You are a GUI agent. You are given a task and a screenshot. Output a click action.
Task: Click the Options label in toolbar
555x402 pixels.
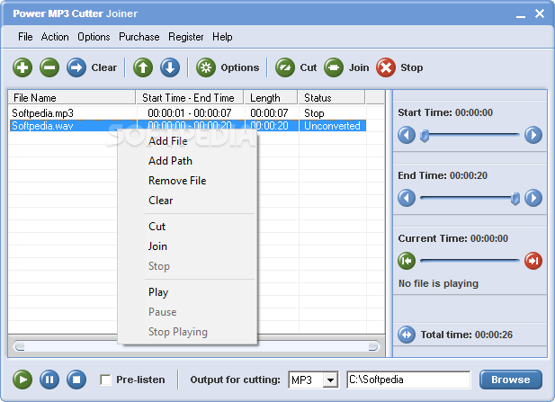[240, 67]
